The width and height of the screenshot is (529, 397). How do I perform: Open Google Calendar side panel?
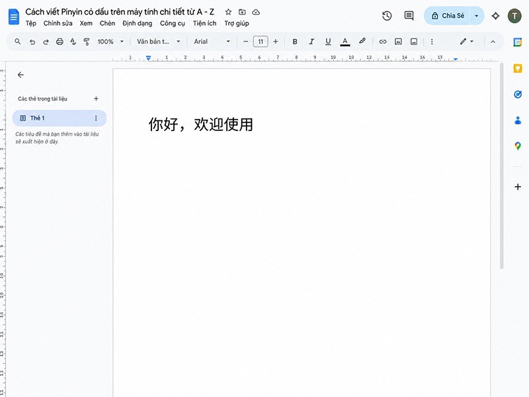[518, 42]
